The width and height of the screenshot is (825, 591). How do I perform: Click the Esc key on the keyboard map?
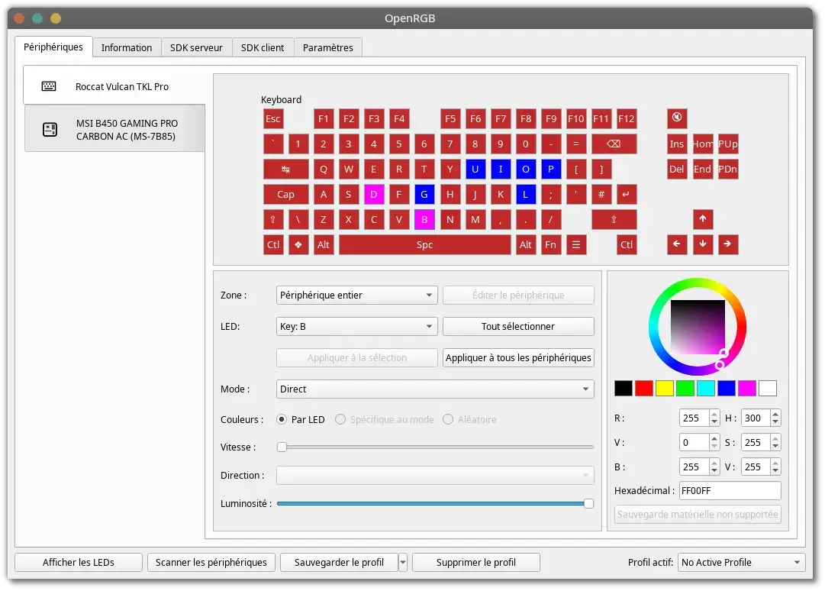[x=273, y=118]
